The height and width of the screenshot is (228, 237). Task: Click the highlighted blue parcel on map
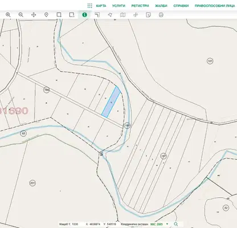[111, 102]
